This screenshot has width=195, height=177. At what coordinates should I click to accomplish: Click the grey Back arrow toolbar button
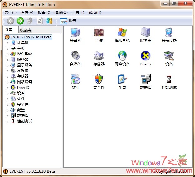point(10,21)
